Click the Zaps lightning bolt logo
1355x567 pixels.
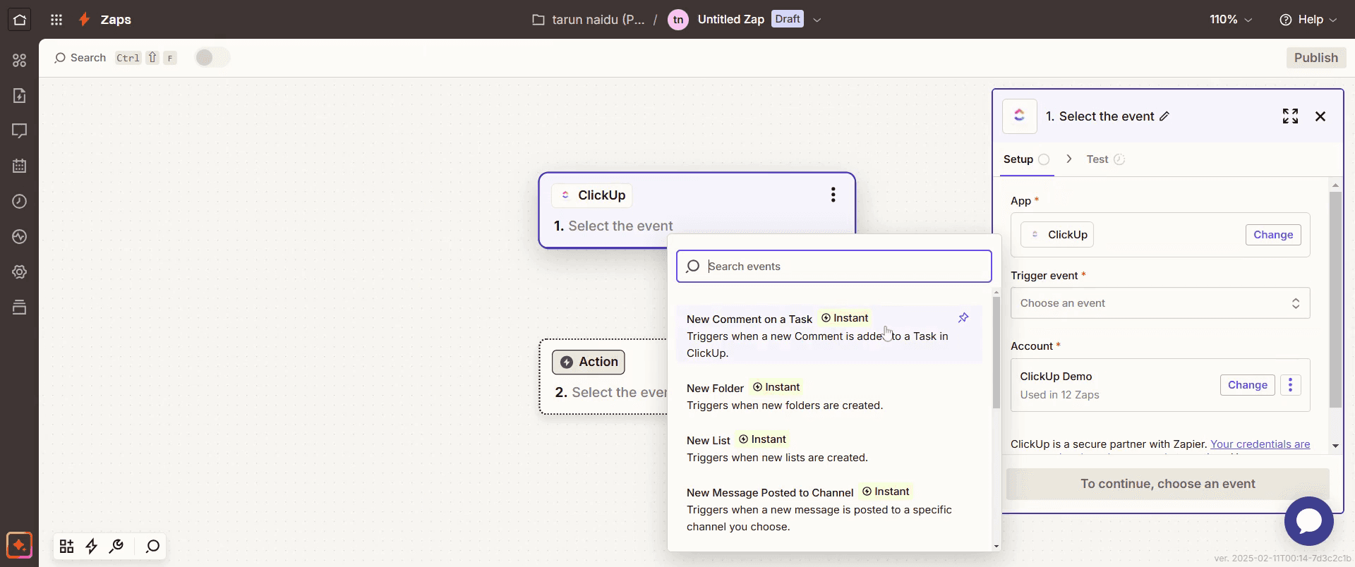pyautogui.click(x=84, y=20)
